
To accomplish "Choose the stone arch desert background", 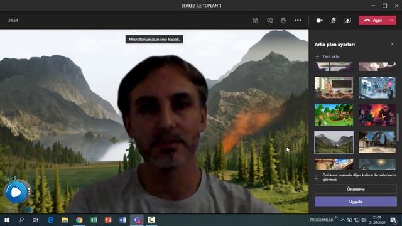I will click(377, 143).
